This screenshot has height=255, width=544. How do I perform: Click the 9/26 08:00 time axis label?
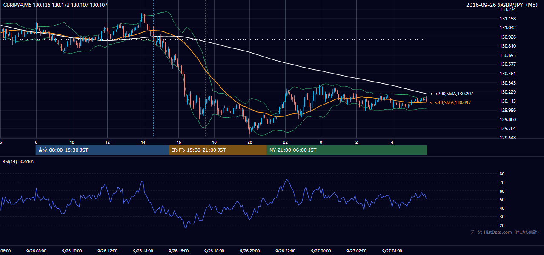point(36,251)
